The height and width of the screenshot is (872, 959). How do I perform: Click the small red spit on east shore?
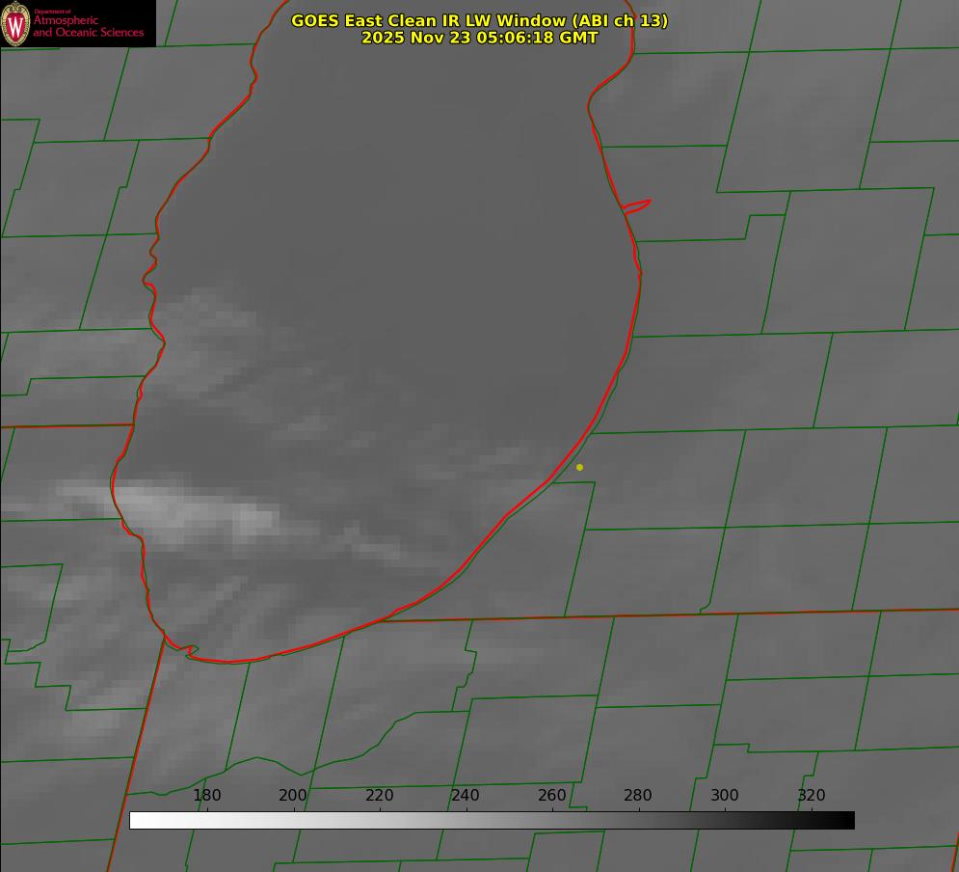[x=637, y=205]
